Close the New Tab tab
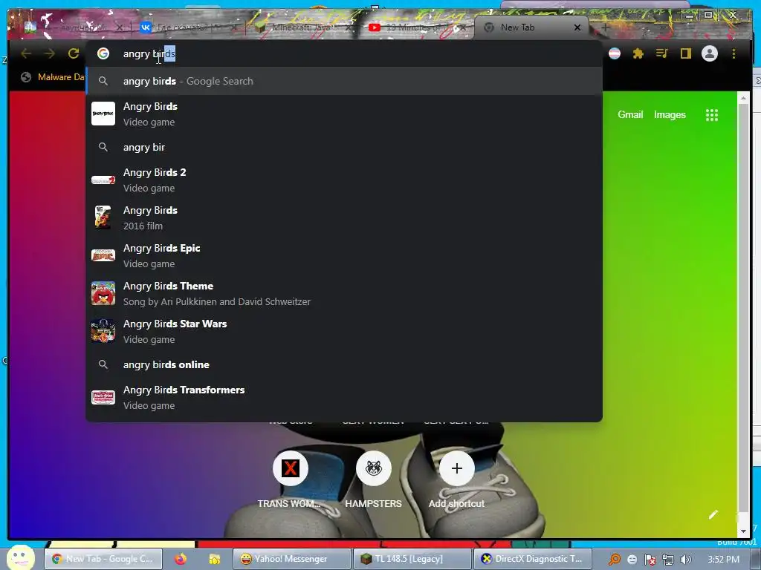Image resolution: width=761 pixels, height=570 pixels. coord(577,27)
